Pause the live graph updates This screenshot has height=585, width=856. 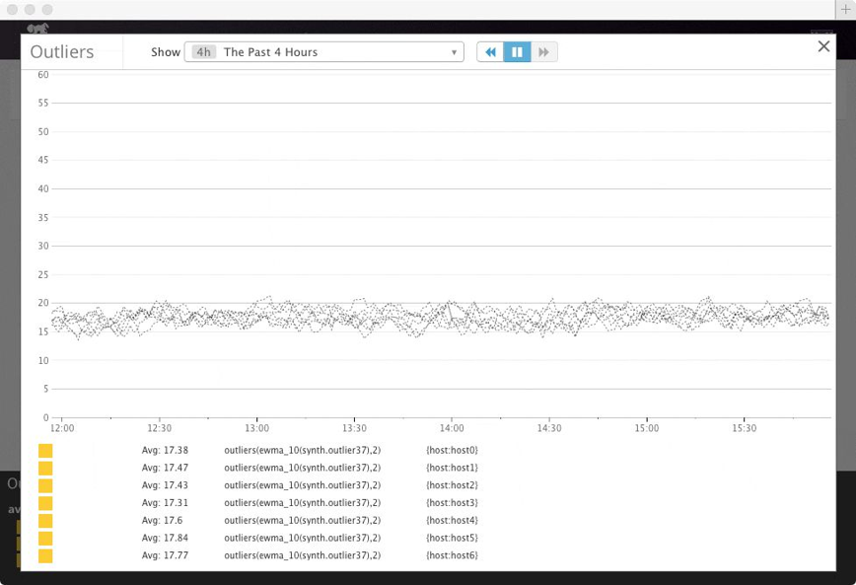517,52
